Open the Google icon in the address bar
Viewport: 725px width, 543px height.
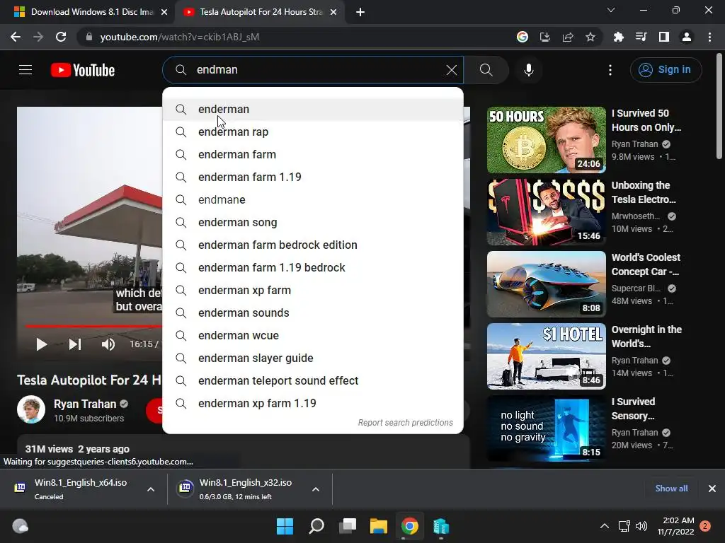coord(523,37)
